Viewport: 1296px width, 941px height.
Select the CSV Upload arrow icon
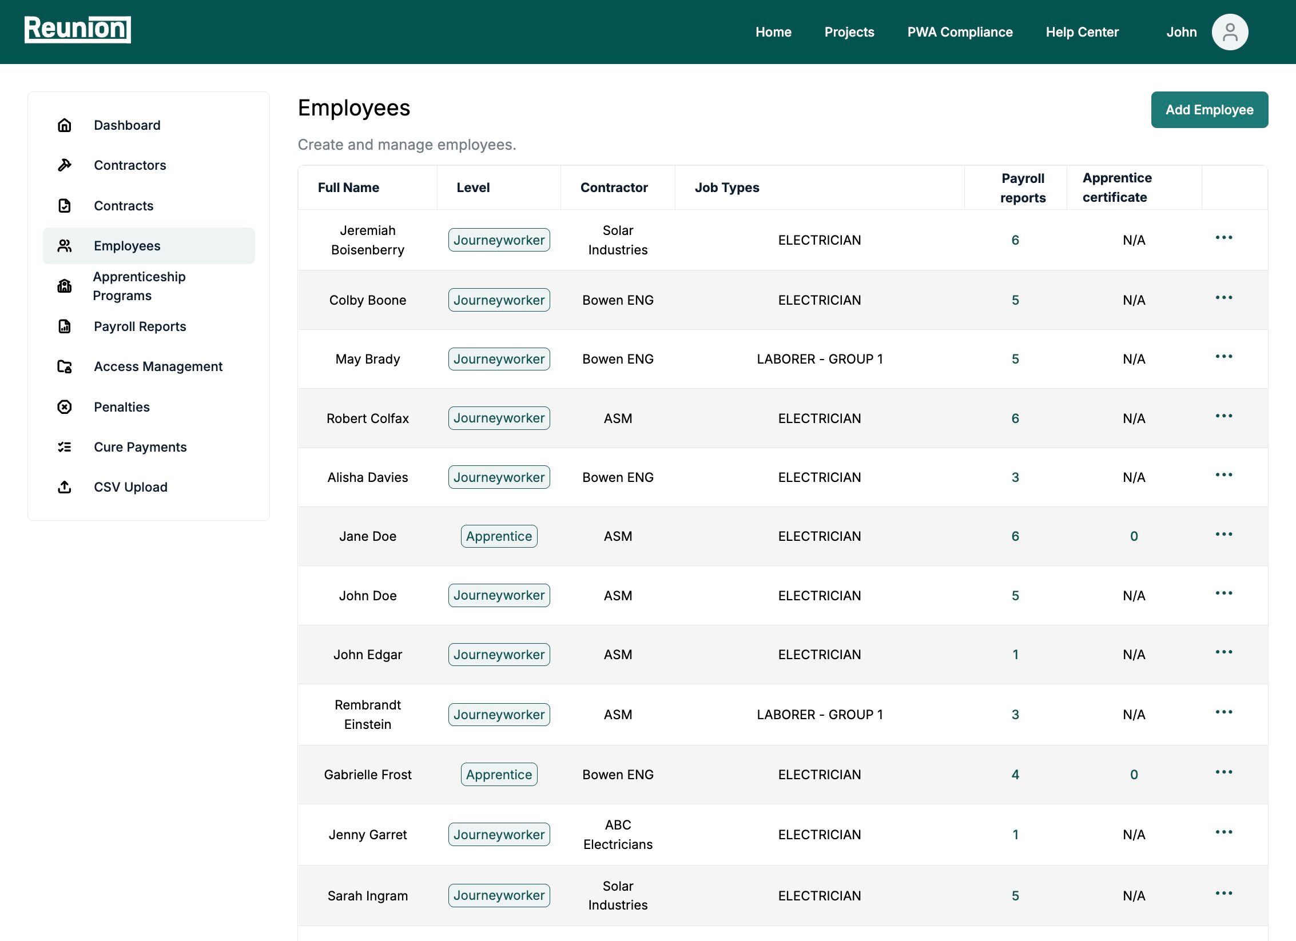click(64, 487)
